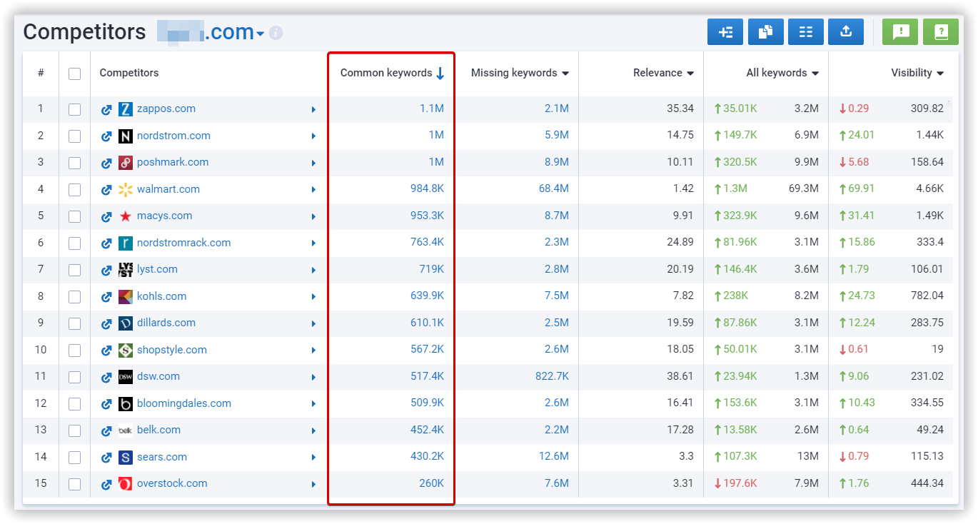Click the Walmart spark favicon
The image size is (978, 524).
point(126,189)
